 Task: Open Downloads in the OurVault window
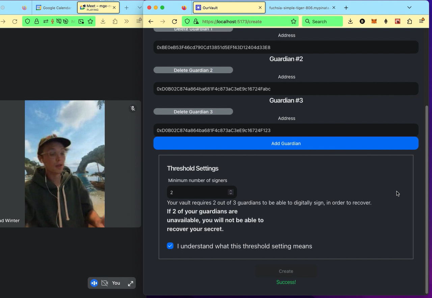pyautogui.click(x=350, y=21)
